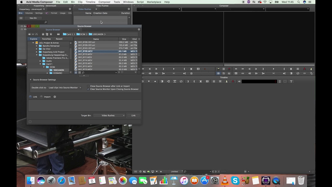
Task: Sort files by the Size column header
Action: (x=124, y=39)
